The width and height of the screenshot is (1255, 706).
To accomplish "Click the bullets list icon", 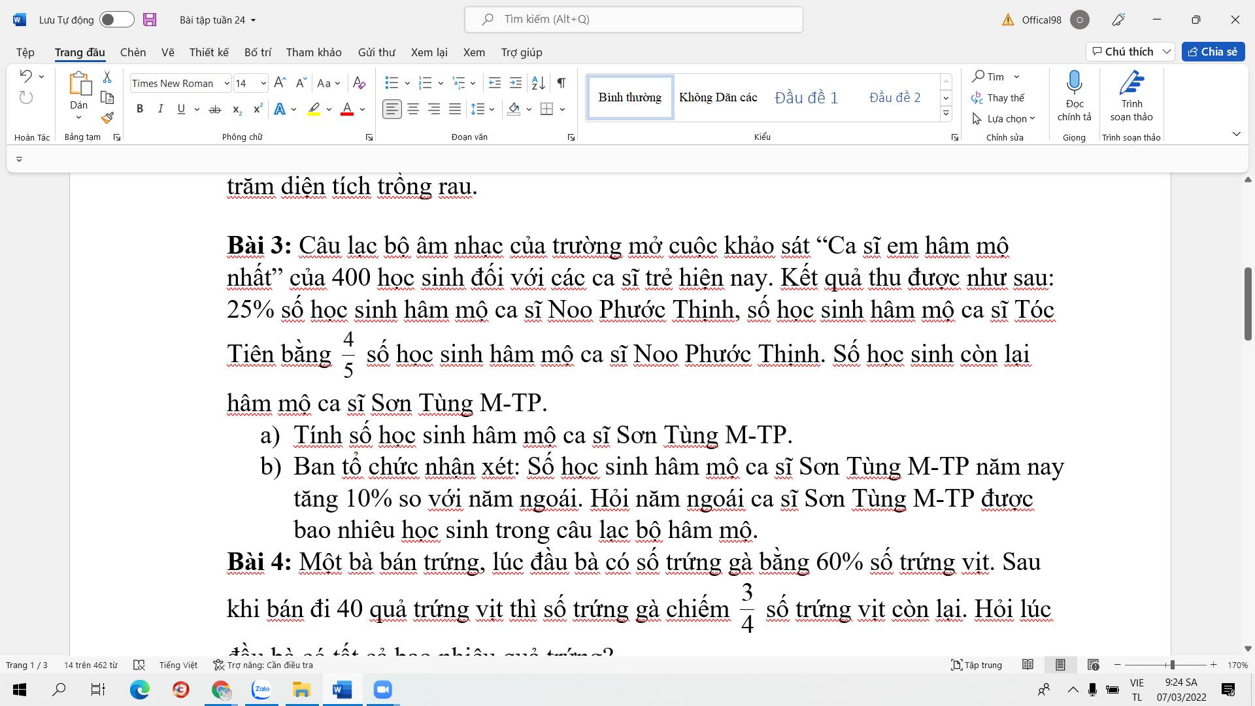I will click(x=392, y=83).
